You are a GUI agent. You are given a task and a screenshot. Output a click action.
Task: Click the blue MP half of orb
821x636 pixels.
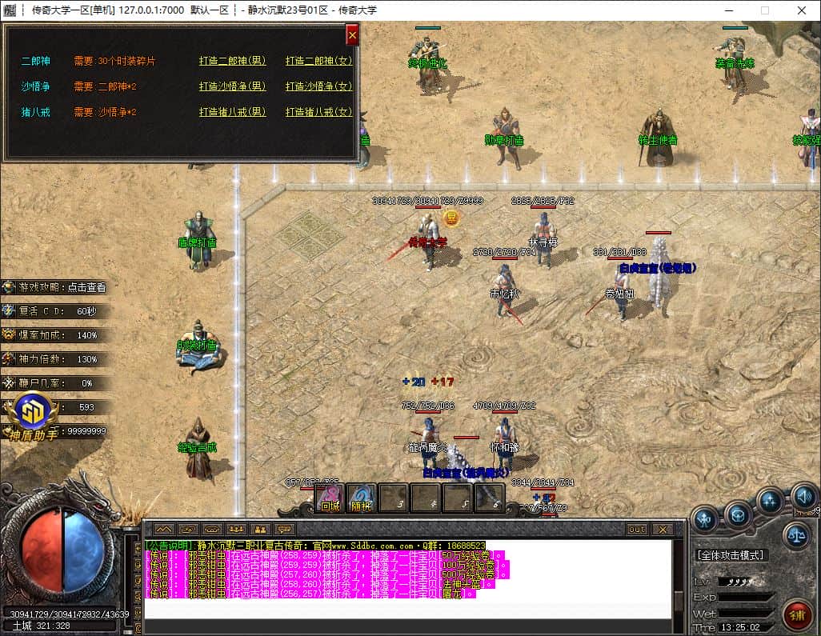tap(84, 549)
